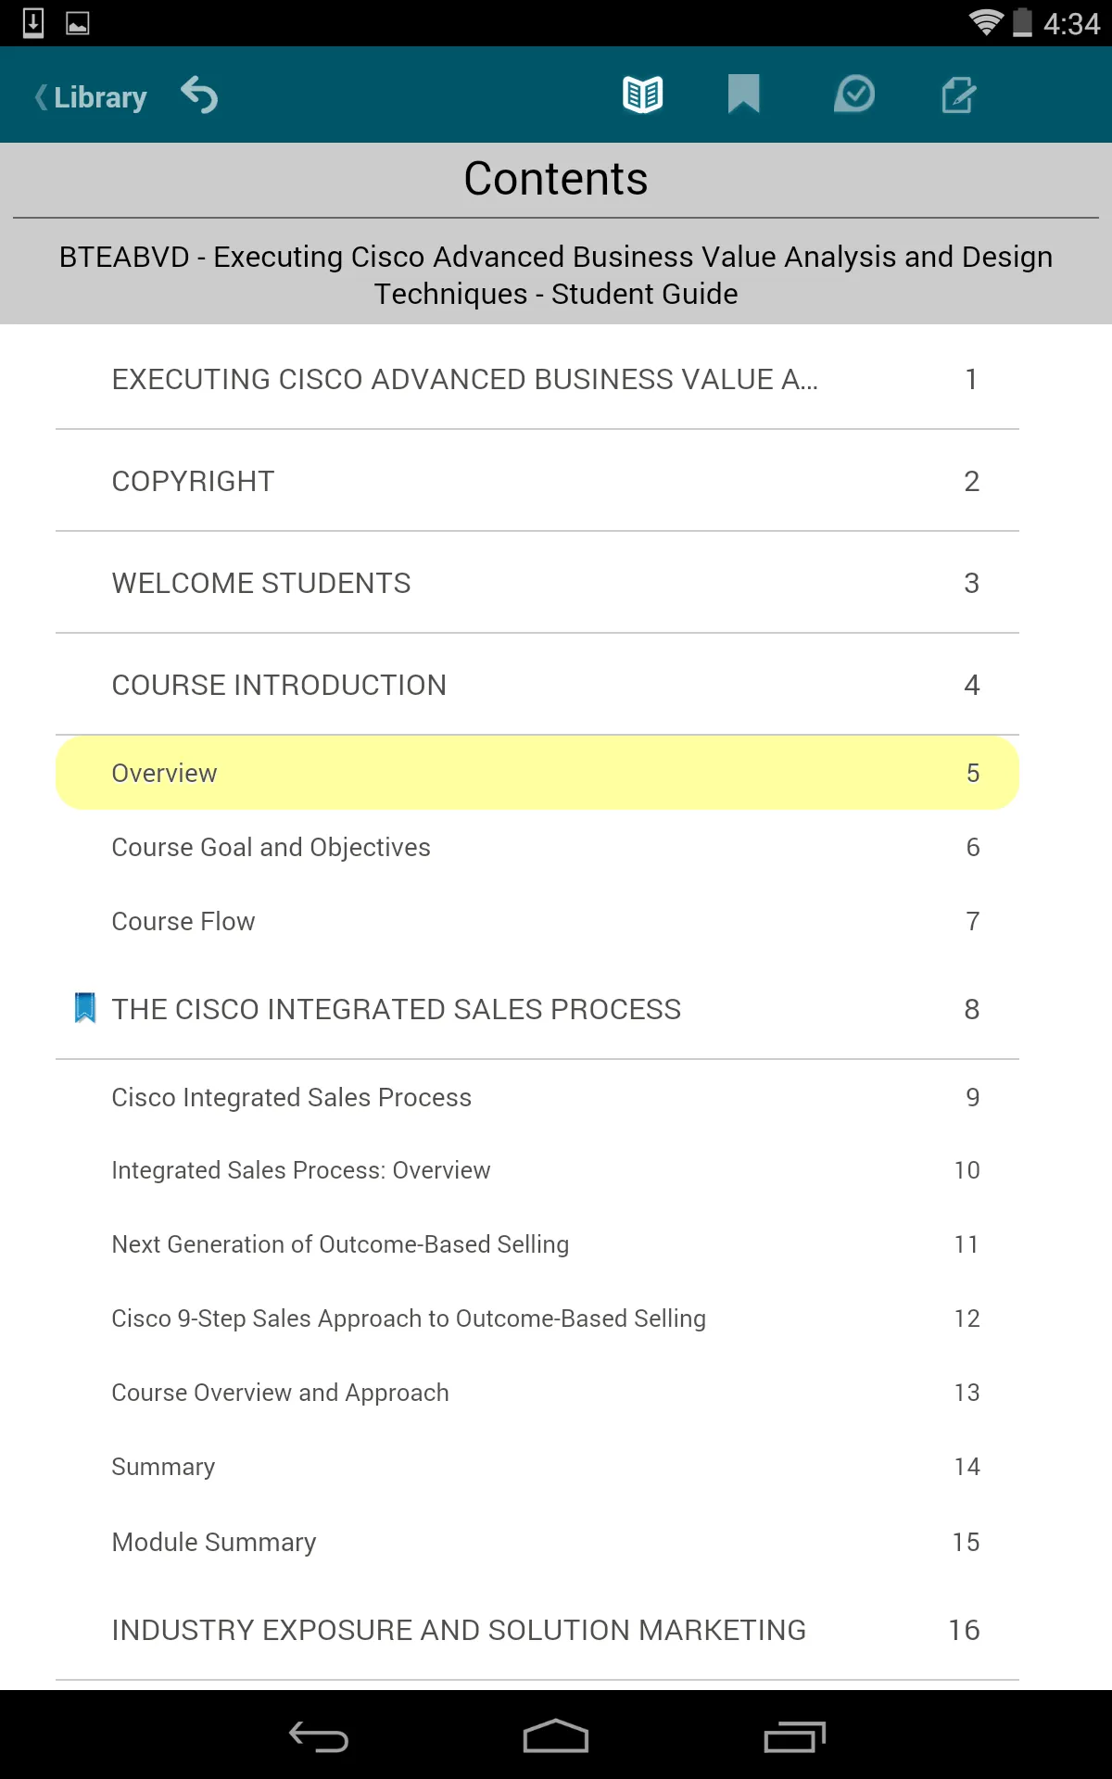Screen dimensions: 1112x1779
Task: Open INDUSTRY EXPOSURE AND SOLUTION MARKETING chapter
Action: [537, 1630]
